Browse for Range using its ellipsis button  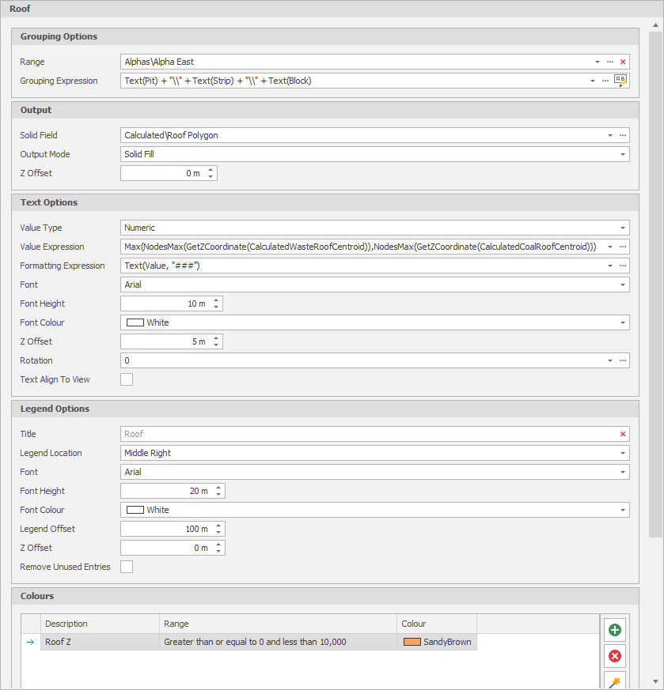coord(610,62)
